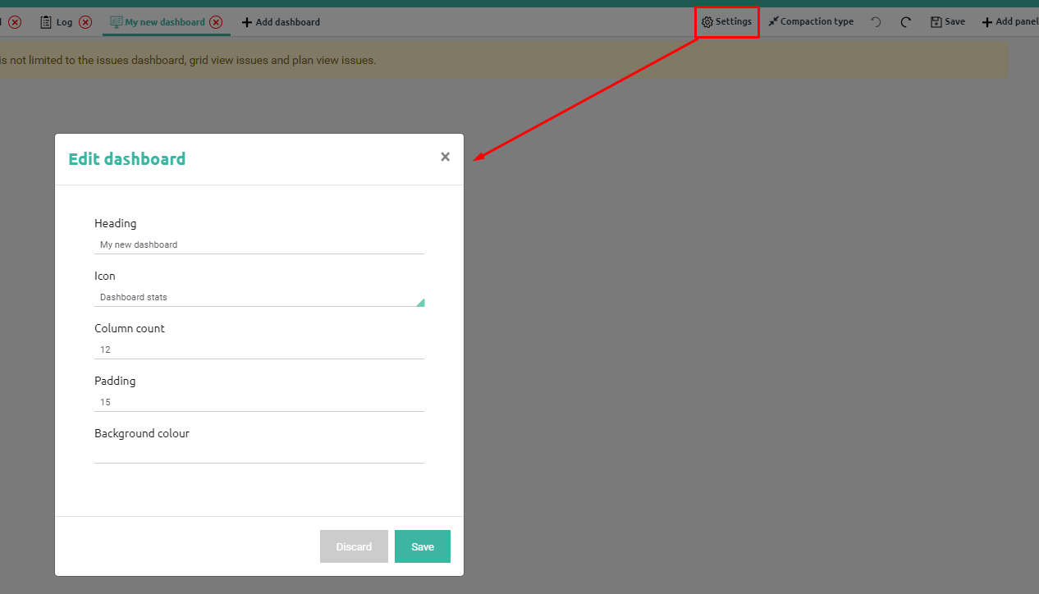Click the Add panel plus icon
This screenshot has width=1039, height=594.
coord(989,21)
